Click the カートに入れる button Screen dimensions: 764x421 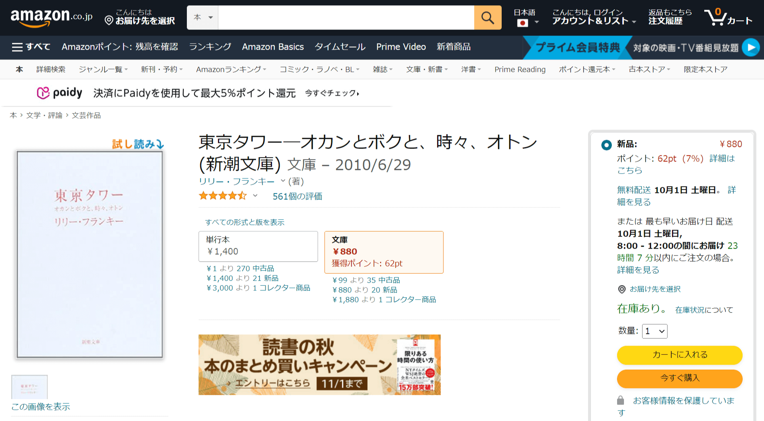click(x=679, y=355)
